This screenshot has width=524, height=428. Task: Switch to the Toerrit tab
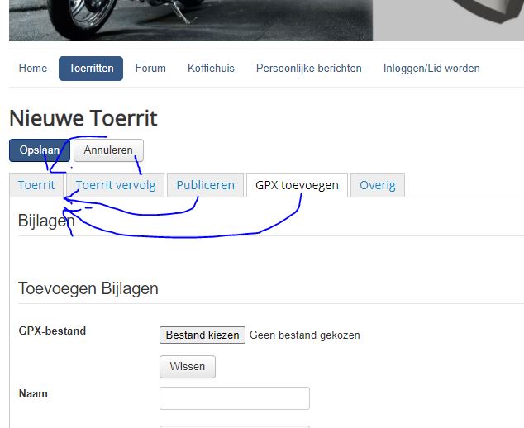(x=36, y=185)
